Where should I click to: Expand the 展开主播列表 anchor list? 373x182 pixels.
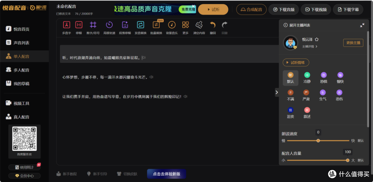coord(297,25)
